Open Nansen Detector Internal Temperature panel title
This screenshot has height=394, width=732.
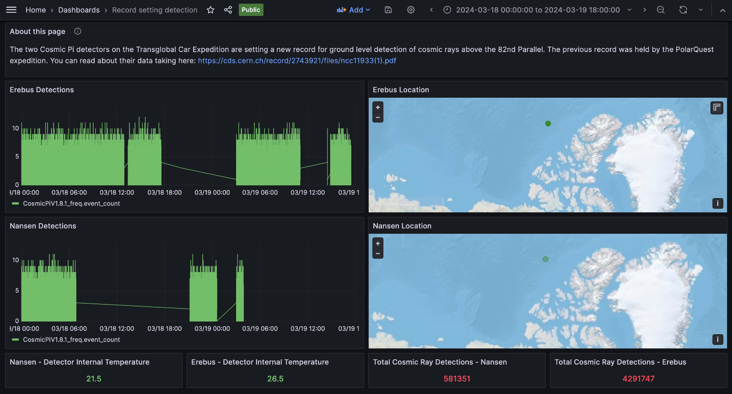click(x=80, y=362)
